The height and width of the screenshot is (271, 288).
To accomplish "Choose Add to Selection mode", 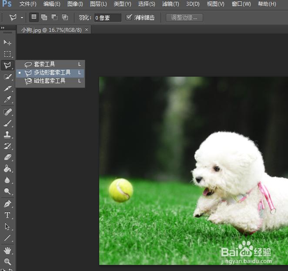I will point(44,17).
